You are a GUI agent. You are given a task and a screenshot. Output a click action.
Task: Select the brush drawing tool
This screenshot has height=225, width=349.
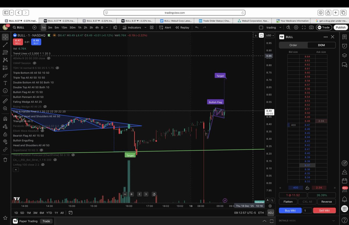pos(5,75)
